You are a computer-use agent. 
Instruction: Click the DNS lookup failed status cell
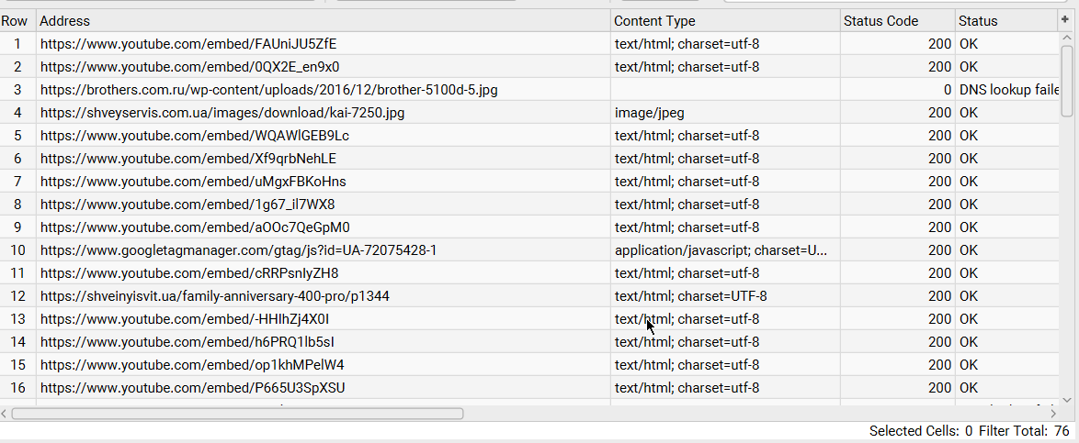tap(1009, 89)
